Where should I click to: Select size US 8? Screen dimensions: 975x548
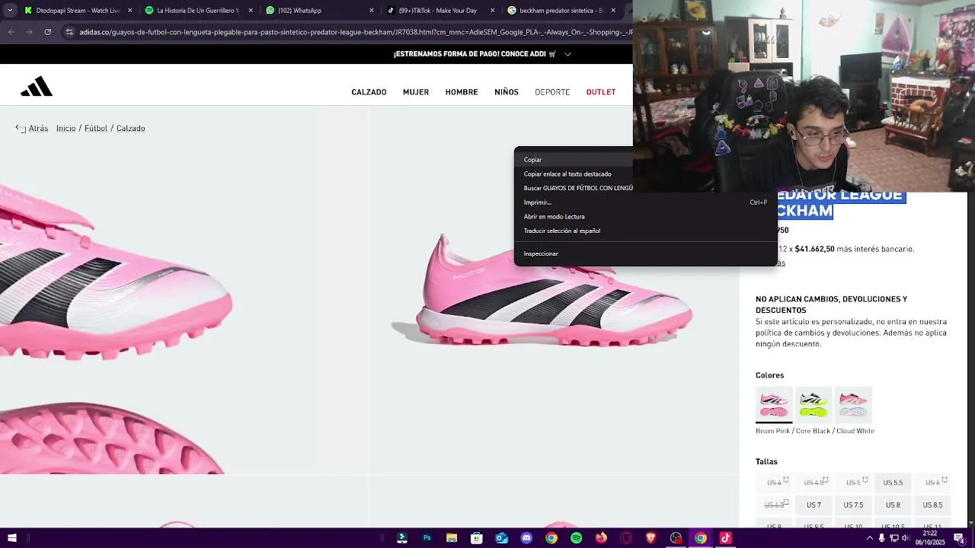point(893,505)
